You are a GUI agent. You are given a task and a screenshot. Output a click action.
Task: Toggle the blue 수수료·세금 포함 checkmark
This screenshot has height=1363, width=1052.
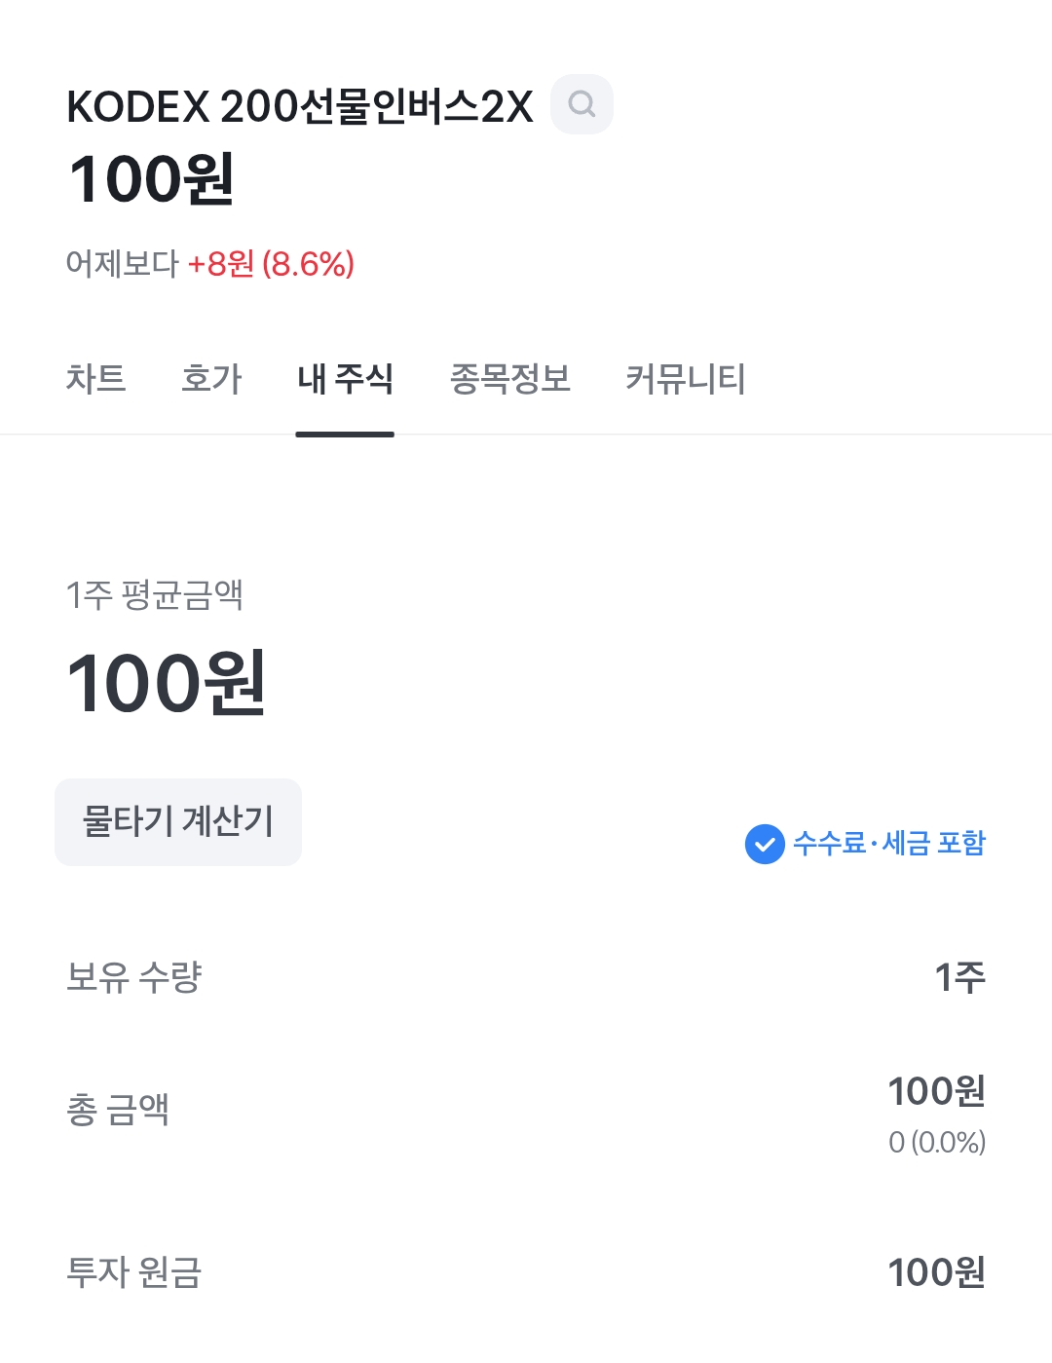pyautogui.click(x=765, y=844)
